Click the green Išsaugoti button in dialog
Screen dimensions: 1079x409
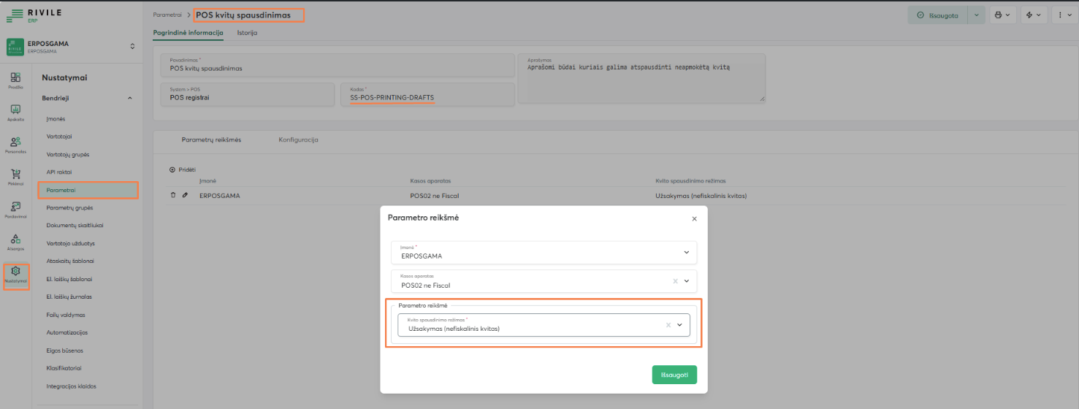coord(674,375)
